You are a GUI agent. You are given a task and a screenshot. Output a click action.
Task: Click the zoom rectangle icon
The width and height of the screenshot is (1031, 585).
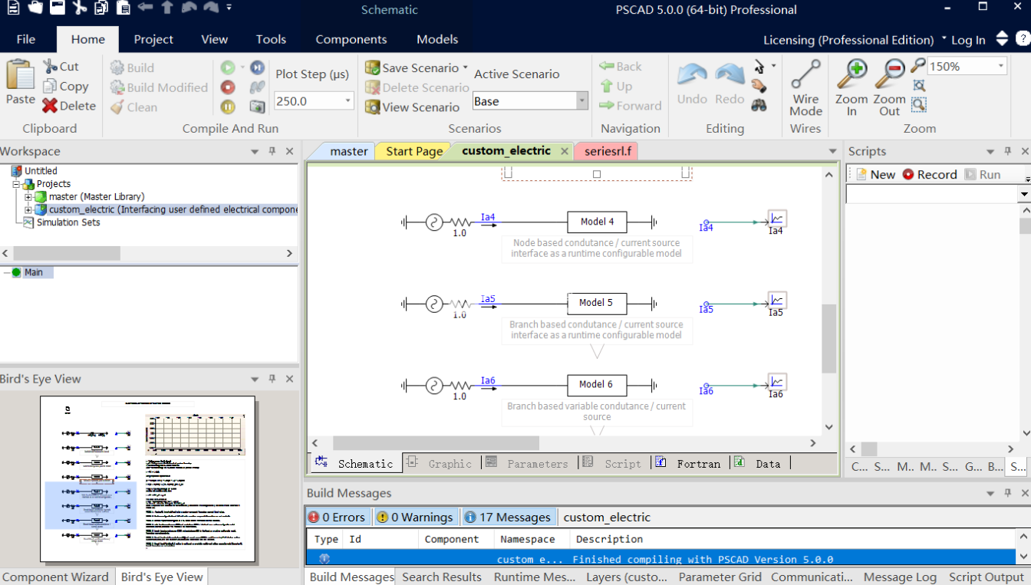919,104
